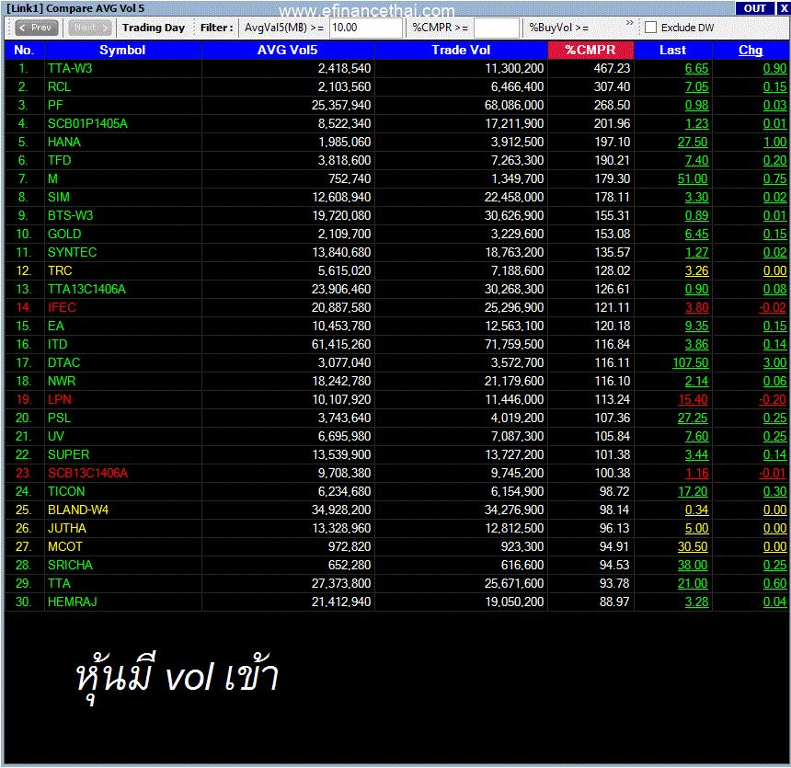Sort by the No. column header
Image resolution: width=791 pixels, height=768 pixels.
click(24, 50)
